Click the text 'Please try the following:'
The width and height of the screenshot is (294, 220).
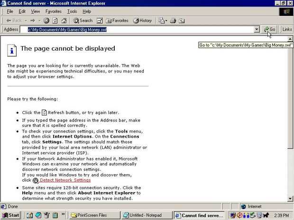pyautogui.click(x=32, y=99)
